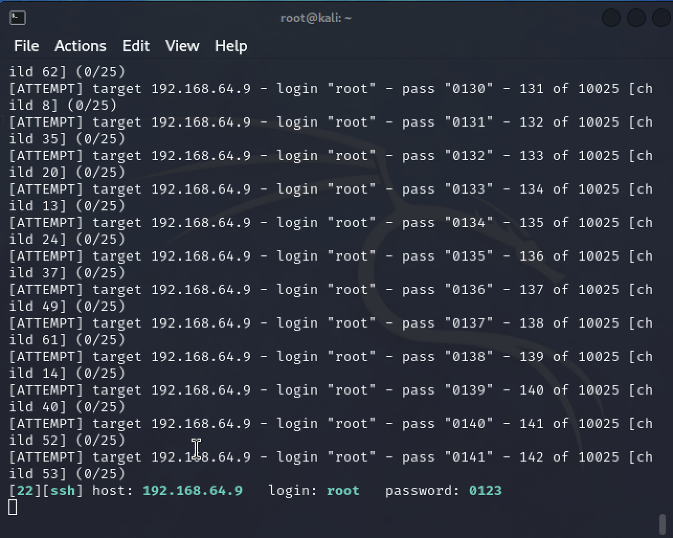The image size is (673, 538).
Task: Click the terminal icon in the title bar
Action: click(18, 18)
